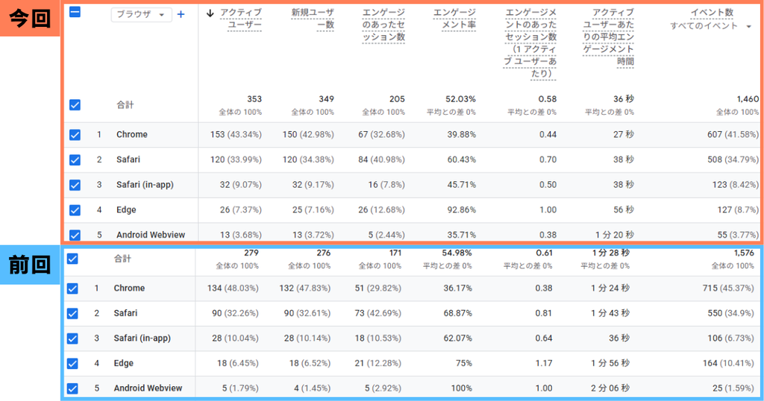Image resolution: width=764 pixels, height=401 pixels.
Task: Toggle the select-all checkbox in header
Action: (75, 12)
